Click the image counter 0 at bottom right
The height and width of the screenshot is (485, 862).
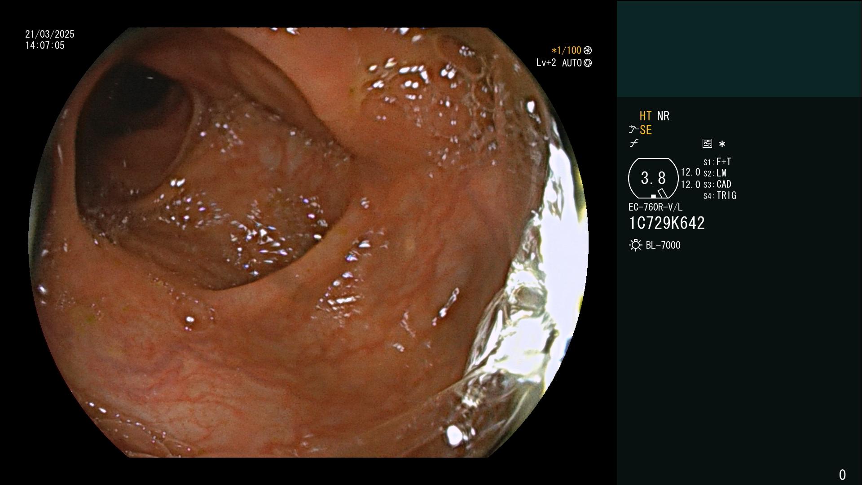[842, 475]
